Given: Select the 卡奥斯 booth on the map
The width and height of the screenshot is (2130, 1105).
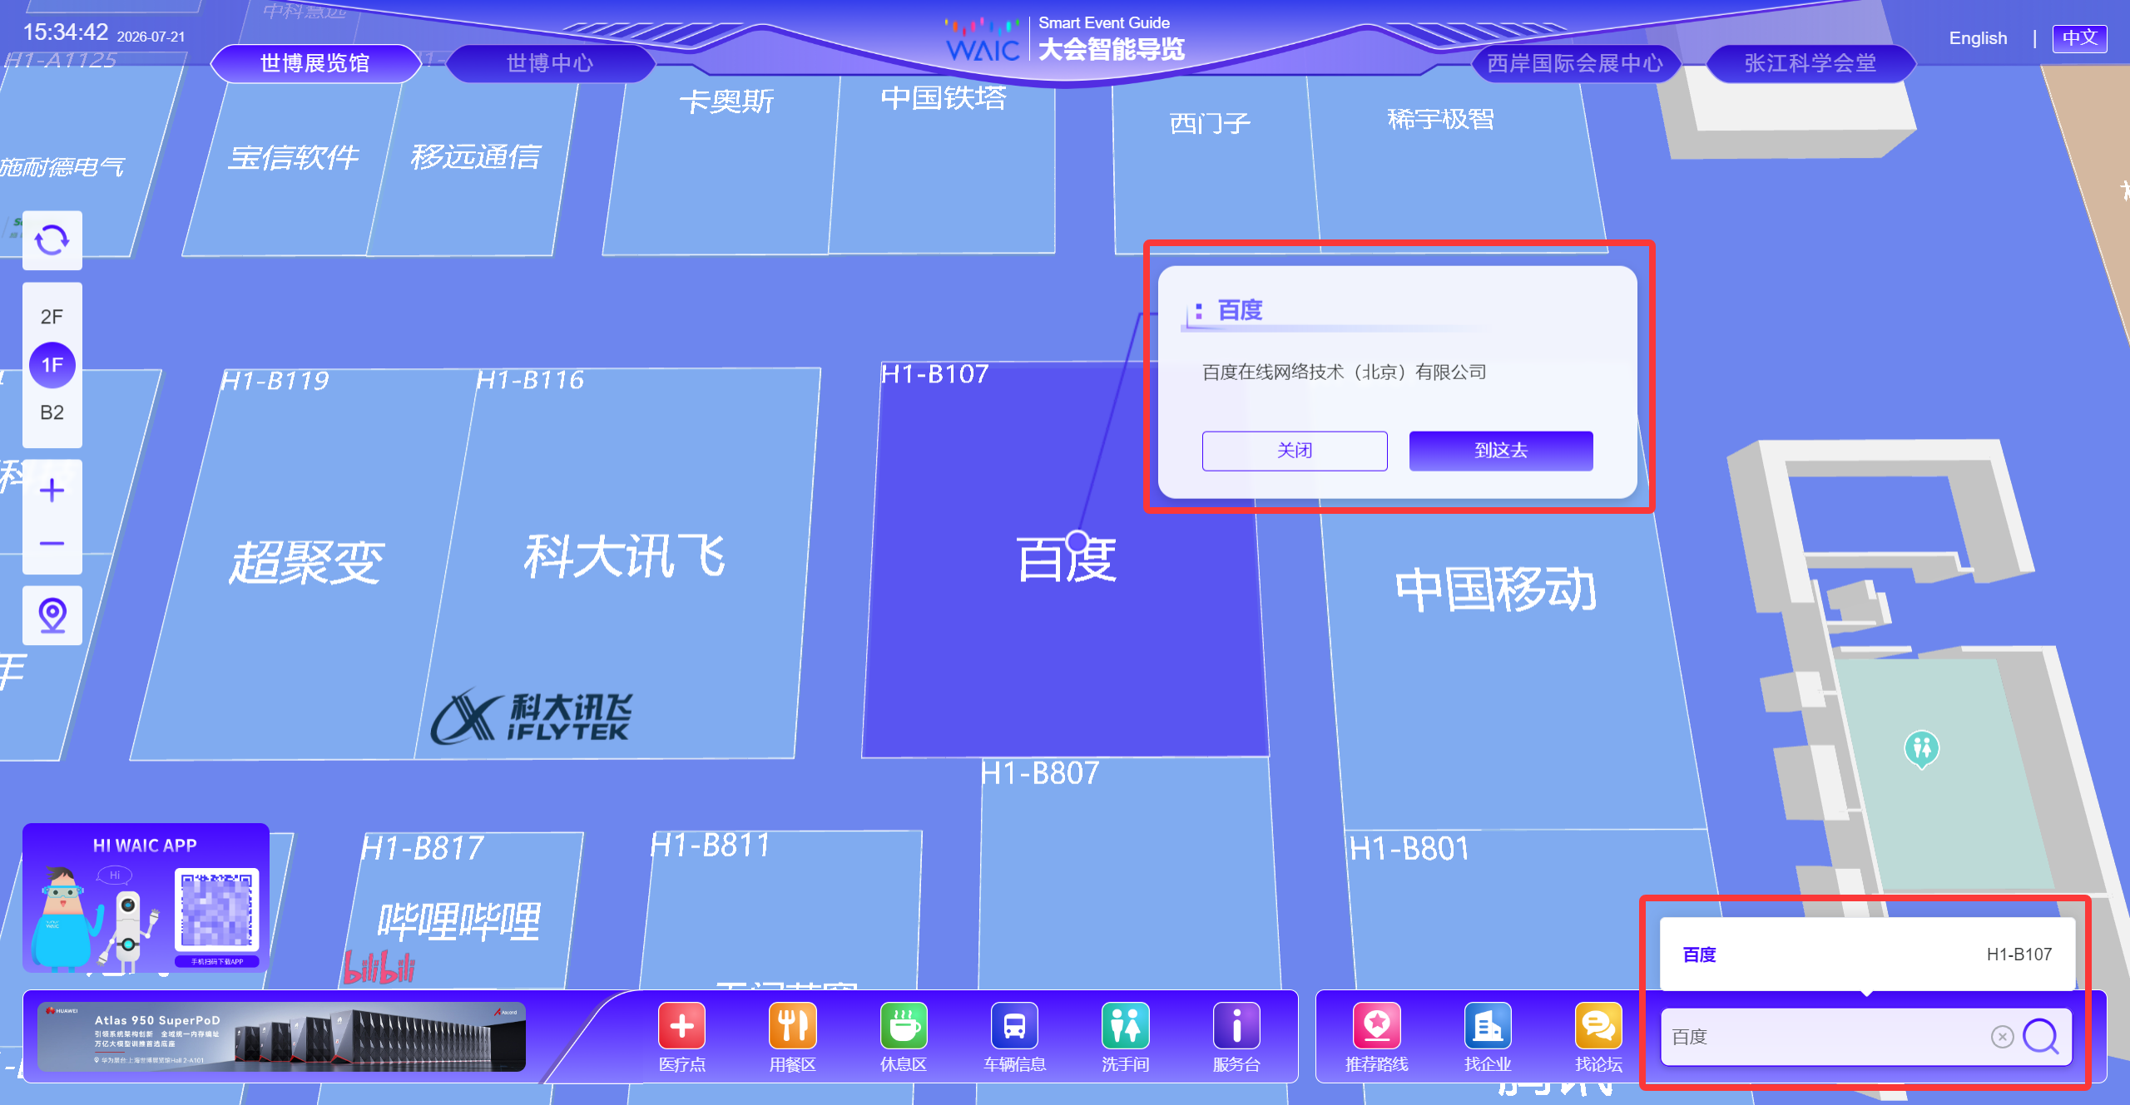Looking at the screenshot, I should (726, 101).
